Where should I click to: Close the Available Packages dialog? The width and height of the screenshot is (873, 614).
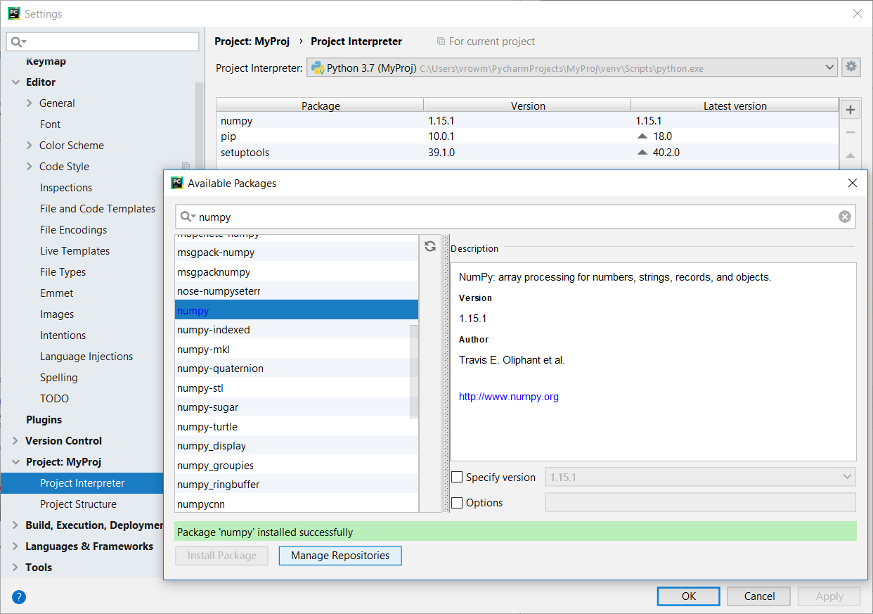pos(853,183)
